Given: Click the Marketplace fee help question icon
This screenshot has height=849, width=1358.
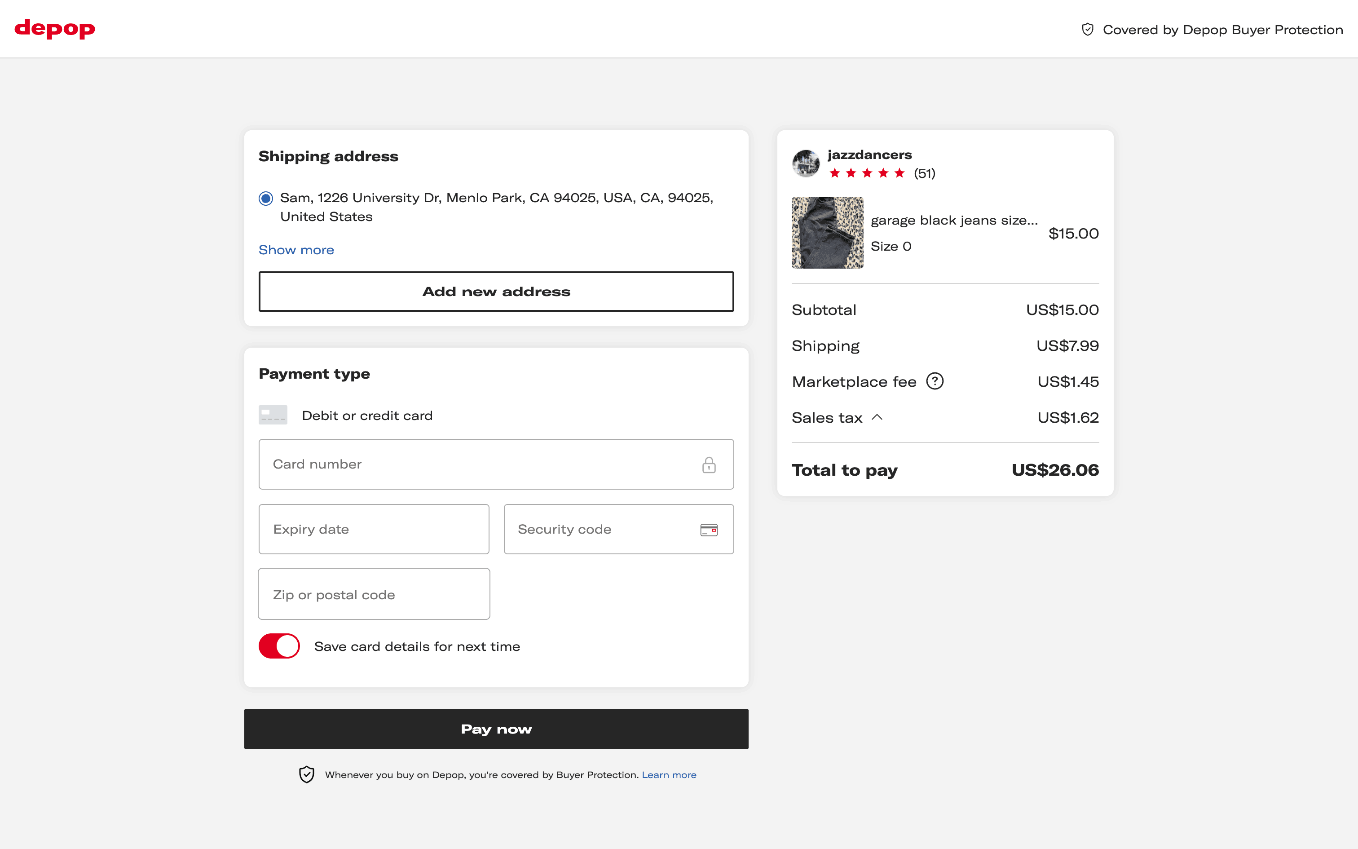Looking at the screenshot, I should [x=935, y=381].
